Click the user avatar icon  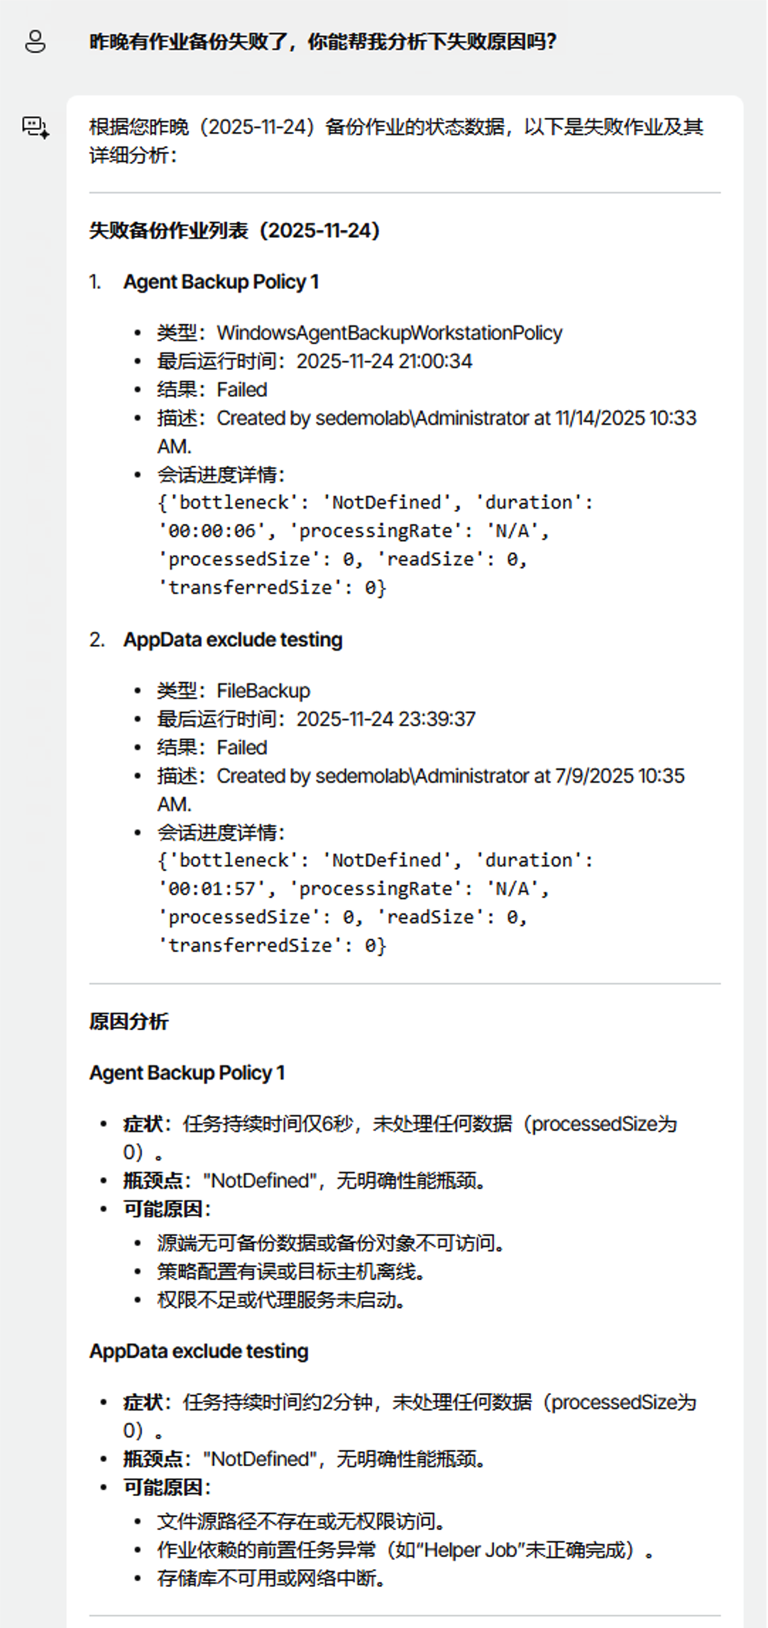point(35,42)
